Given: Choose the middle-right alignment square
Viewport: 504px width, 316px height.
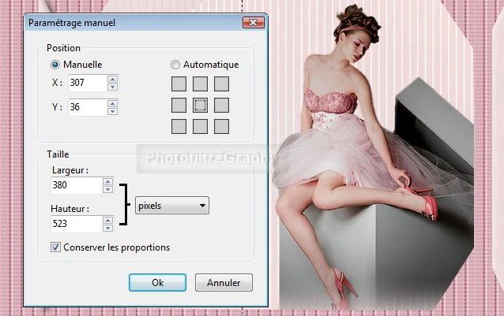Looking at the screenshot, I should [221, 105].
